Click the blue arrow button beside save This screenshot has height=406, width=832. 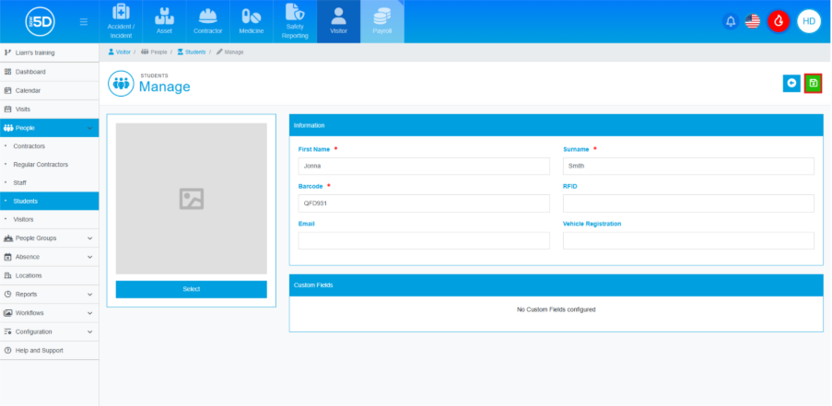[x=791, y=84]
